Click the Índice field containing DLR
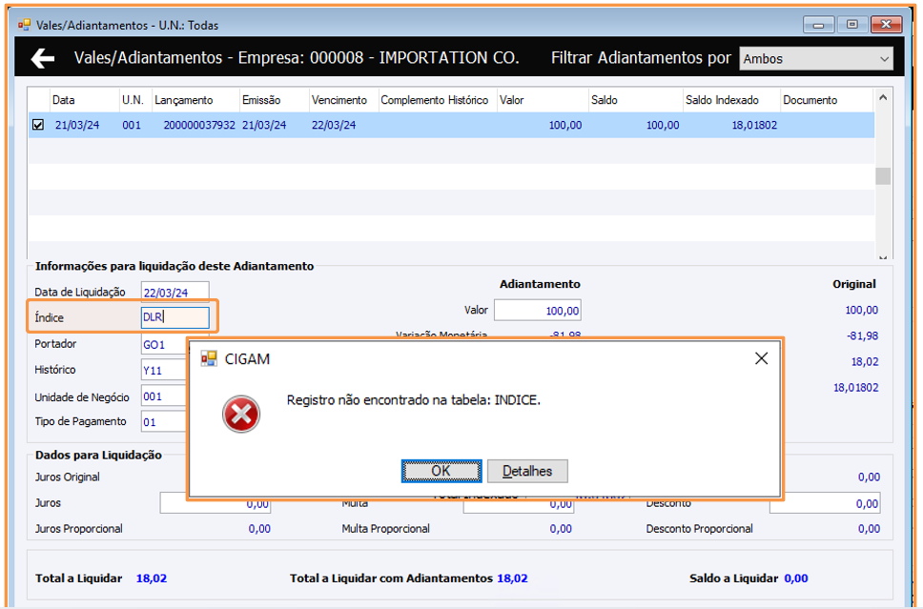 tap(174, 317)
